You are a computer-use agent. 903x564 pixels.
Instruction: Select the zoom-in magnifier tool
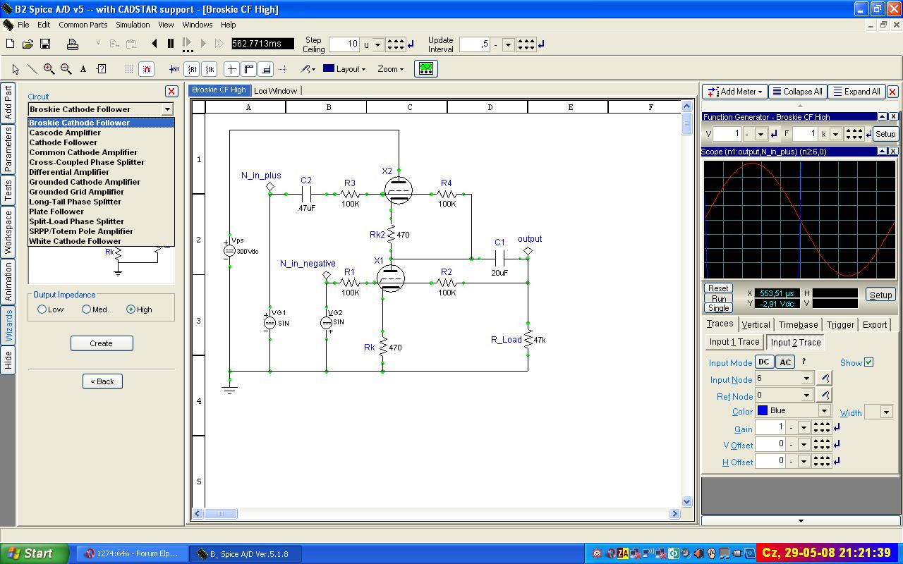[49, 68]
